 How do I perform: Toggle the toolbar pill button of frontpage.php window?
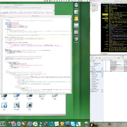pyautogui.click(x=53, y=5)
